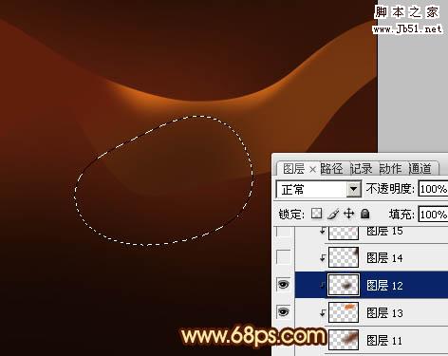Click the 图层 12 layer thumbnail
This screenshot has width=448, height=356.
(x=344, y=285)
